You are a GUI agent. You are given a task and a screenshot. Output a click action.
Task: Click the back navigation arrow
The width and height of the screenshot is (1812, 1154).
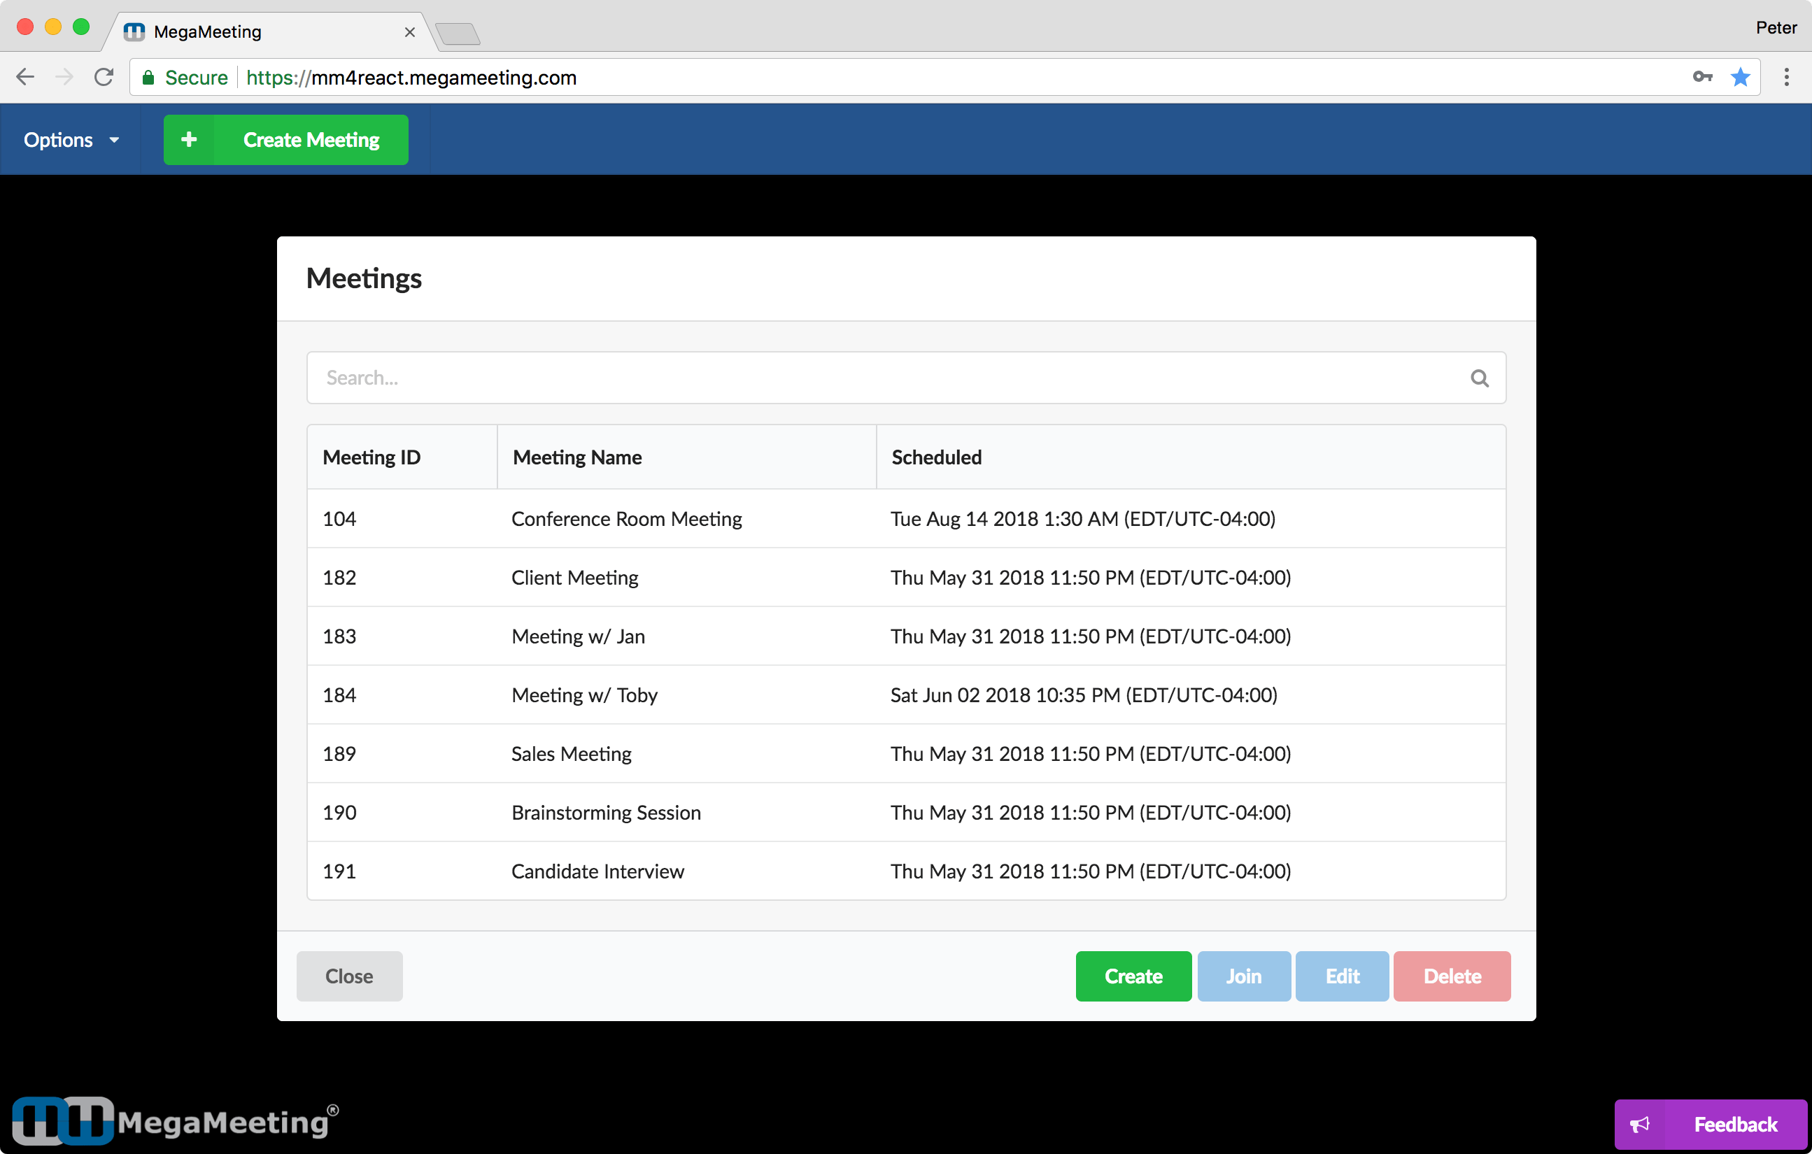(24, 77)
